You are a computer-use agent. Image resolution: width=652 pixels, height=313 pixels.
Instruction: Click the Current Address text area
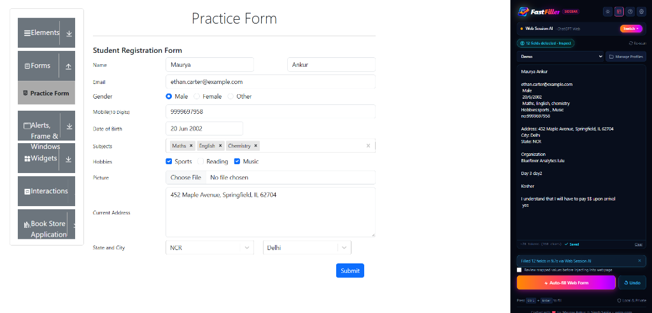[270, 212]
